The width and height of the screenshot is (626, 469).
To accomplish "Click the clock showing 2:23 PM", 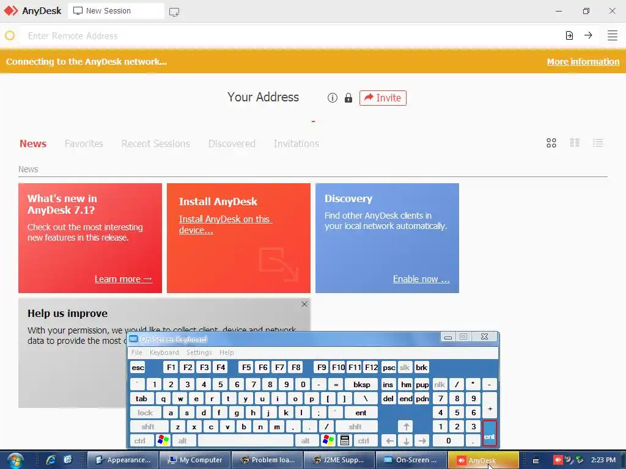I will (603, 460).
